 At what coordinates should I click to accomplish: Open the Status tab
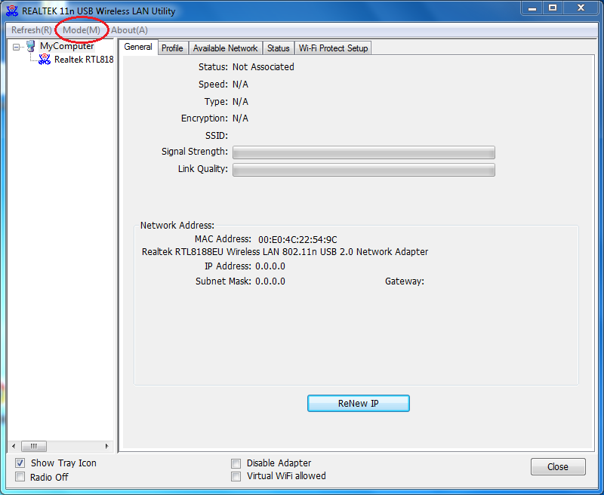pos(278,48)
